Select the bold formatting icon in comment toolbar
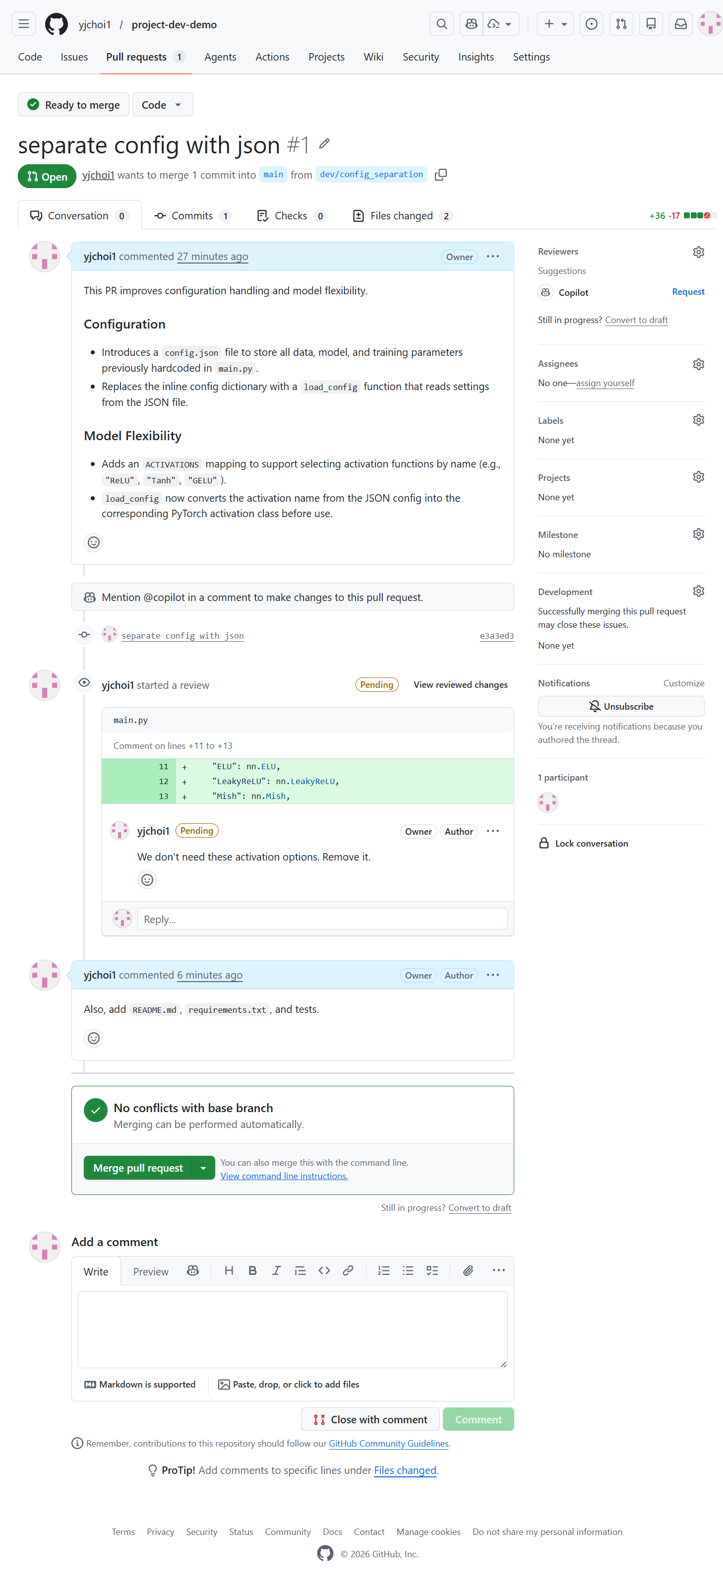Image resolution: width=723 pixels, height=1593 pixels. point(253,1271)
